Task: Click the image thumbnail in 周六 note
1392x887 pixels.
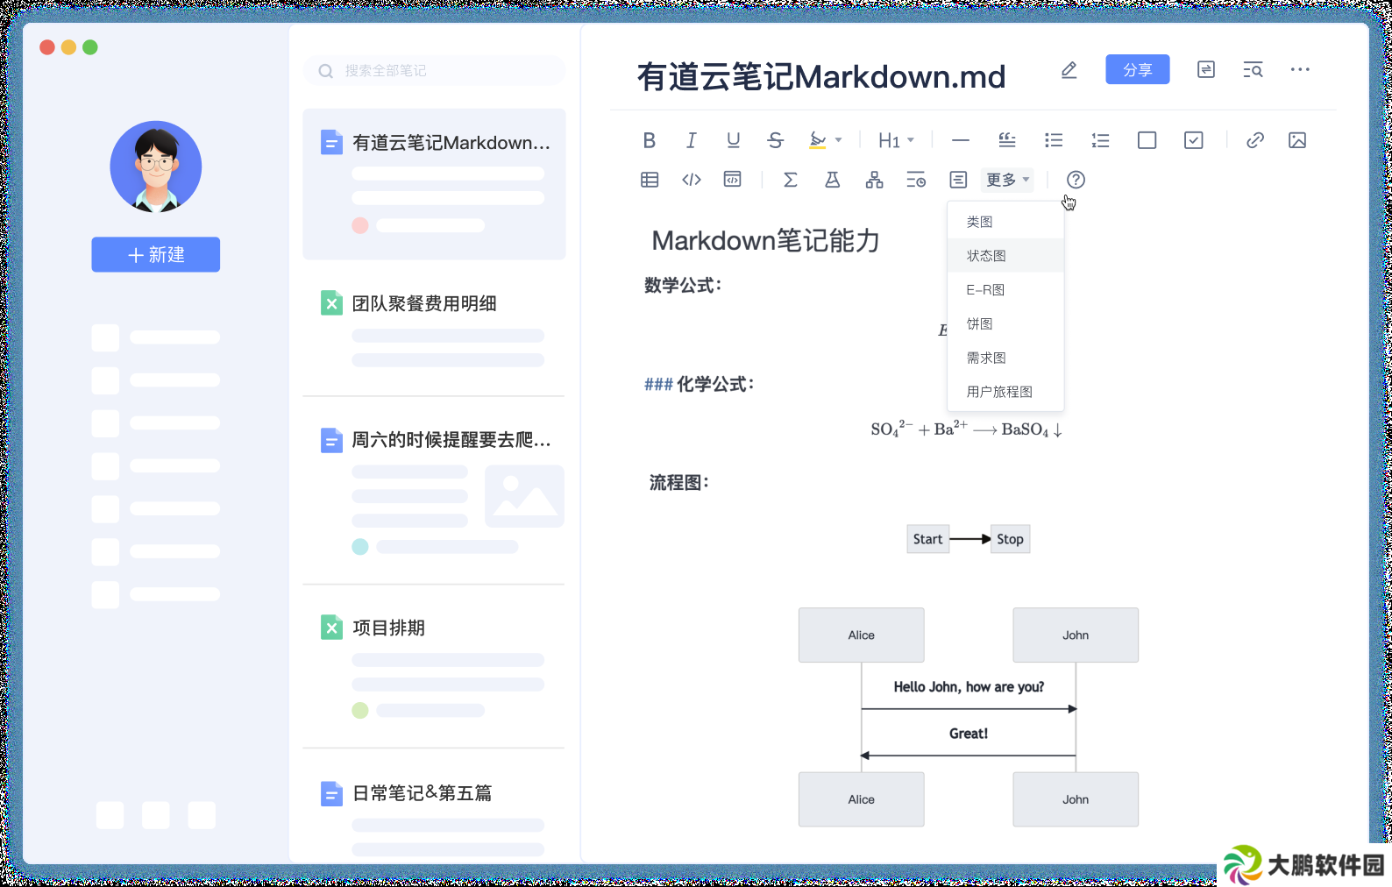Action: tap(524, 496)
